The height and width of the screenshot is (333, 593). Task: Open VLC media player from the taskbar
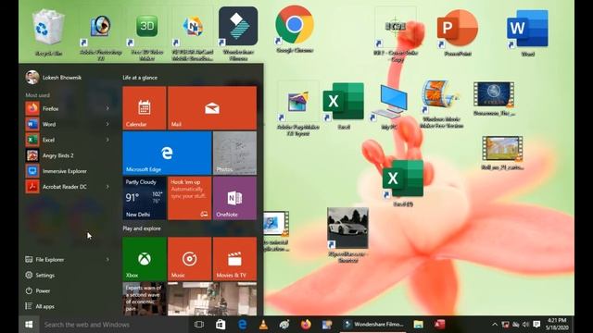coord(263,325)
